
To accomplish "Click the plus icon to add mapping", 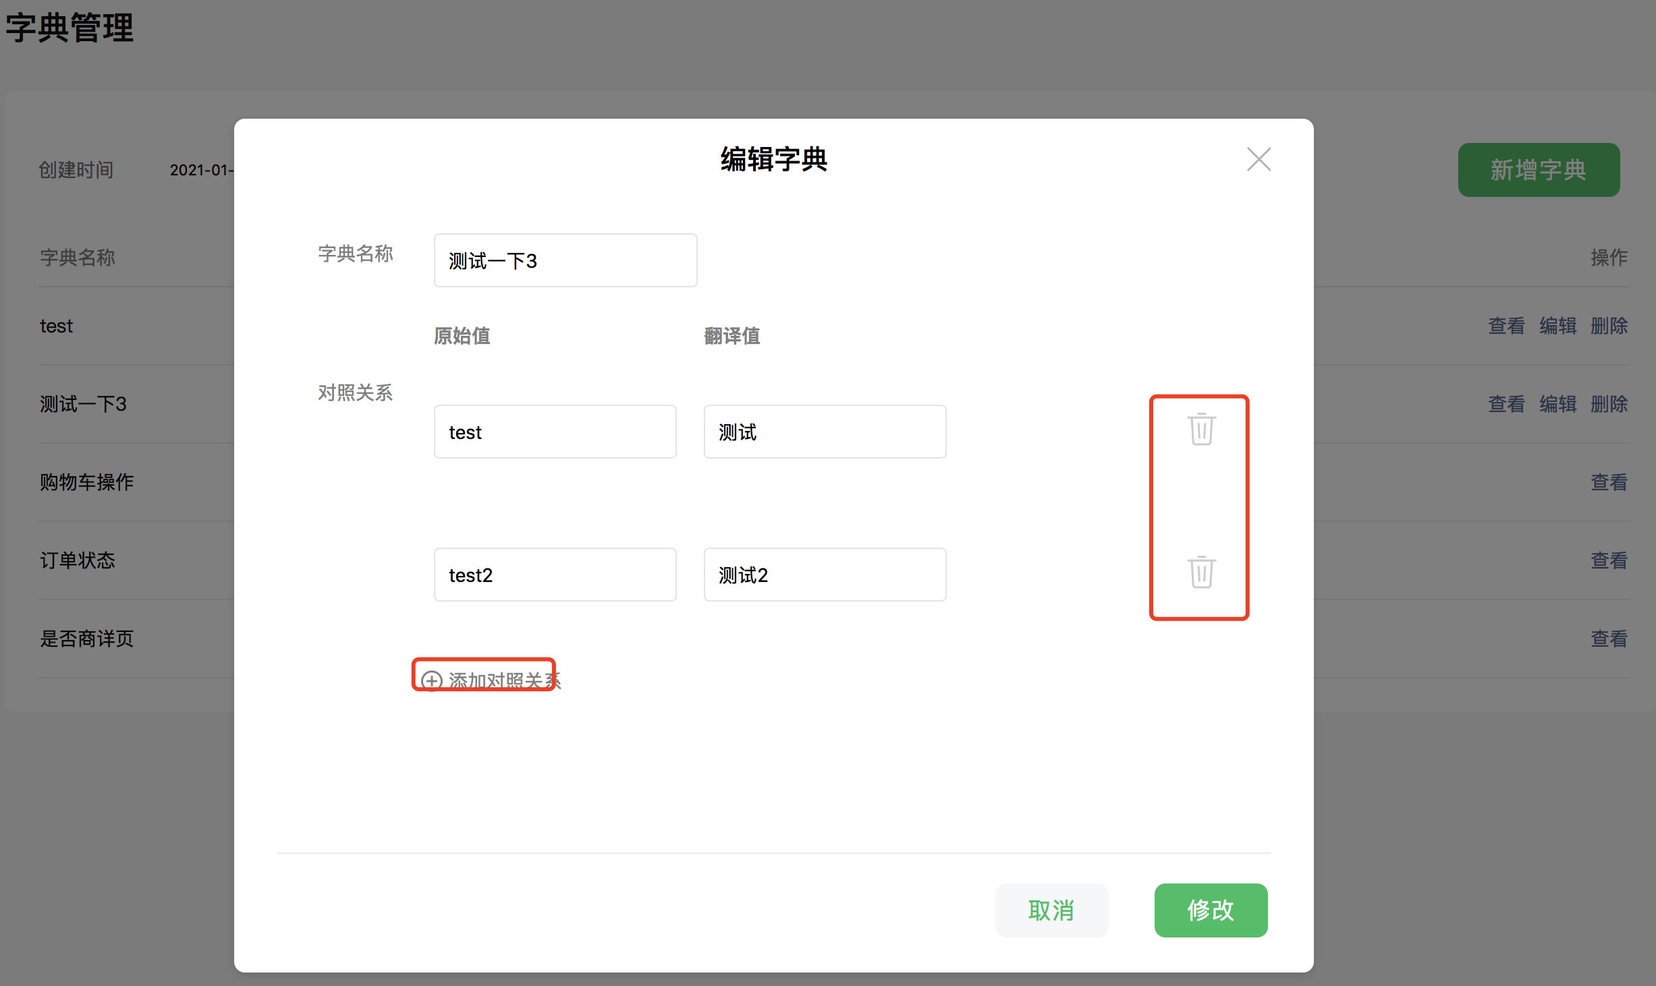I will [x=432, y=680].
